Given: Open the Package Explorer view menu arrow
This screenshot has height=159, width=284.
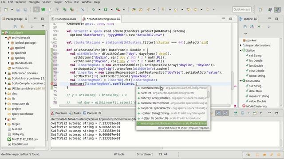Looking at the screenshot, I should pos(43,26).
